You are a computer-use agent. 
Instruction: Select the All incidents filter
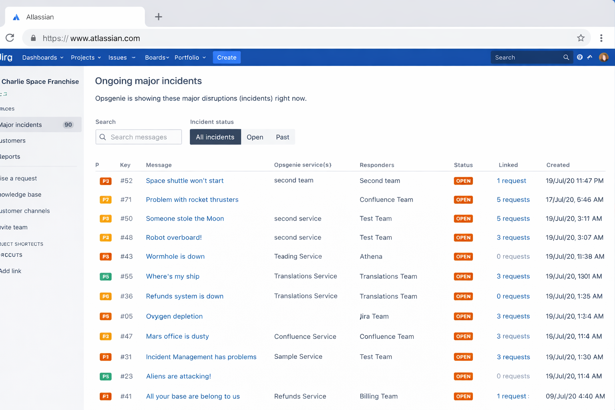click(x=215, y=137)
